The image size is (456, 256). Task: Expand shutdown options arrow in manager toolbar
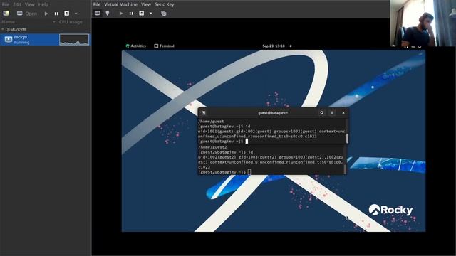[x=76, y=14]
